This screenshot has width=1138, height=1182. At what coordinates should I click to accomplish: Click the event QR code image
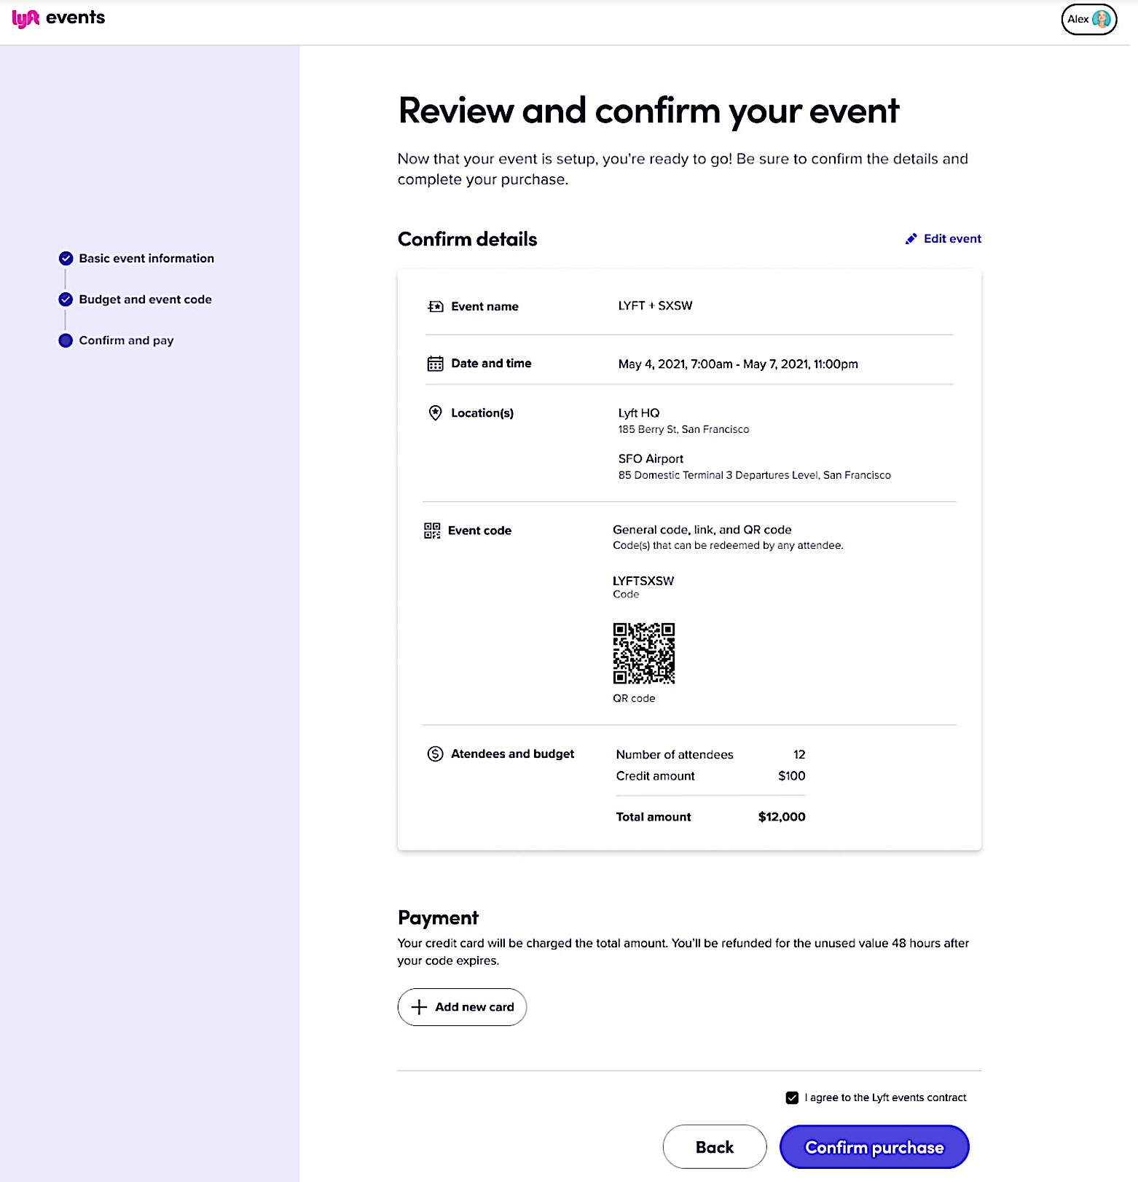[x=643, y=653]
